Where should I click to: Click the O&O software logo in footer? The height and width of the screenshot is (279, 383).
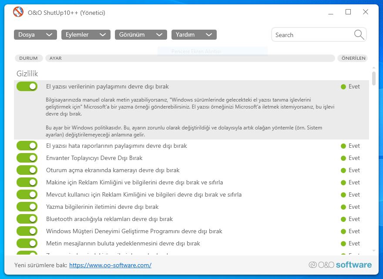(x=340, y=265)
